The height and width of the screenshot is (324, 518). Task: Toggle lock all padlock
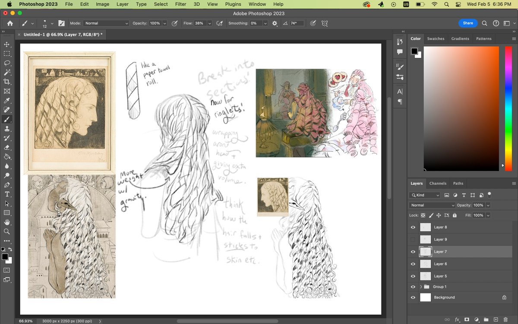point(455,215)
